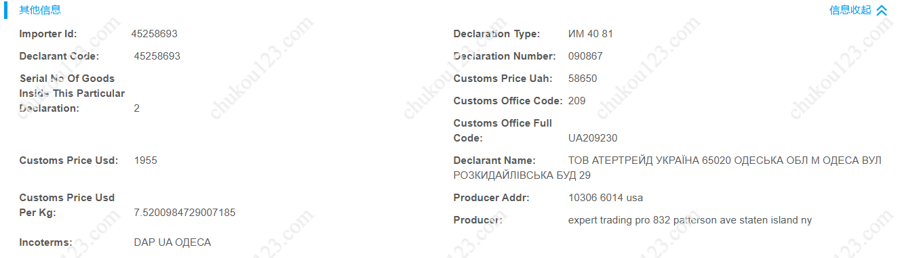
Task: Select Declaration Number 090867
Action: pyautogui.click(x=585, y=56)
